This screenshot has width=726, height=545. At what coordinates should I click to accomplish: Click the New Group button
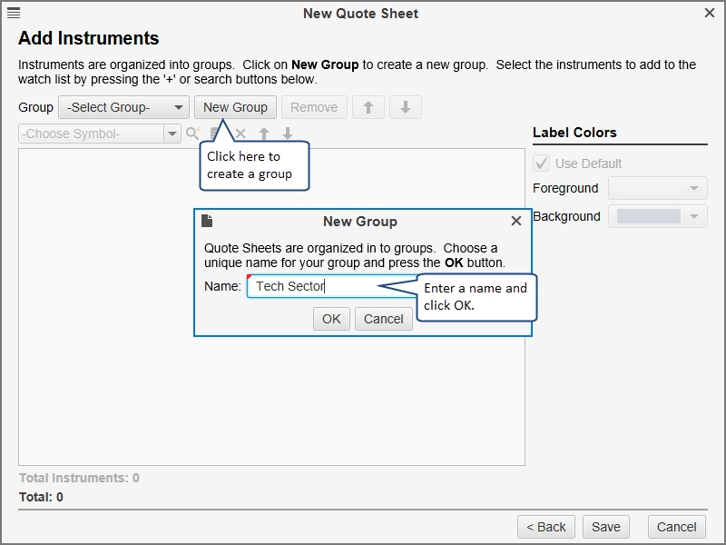235,107
